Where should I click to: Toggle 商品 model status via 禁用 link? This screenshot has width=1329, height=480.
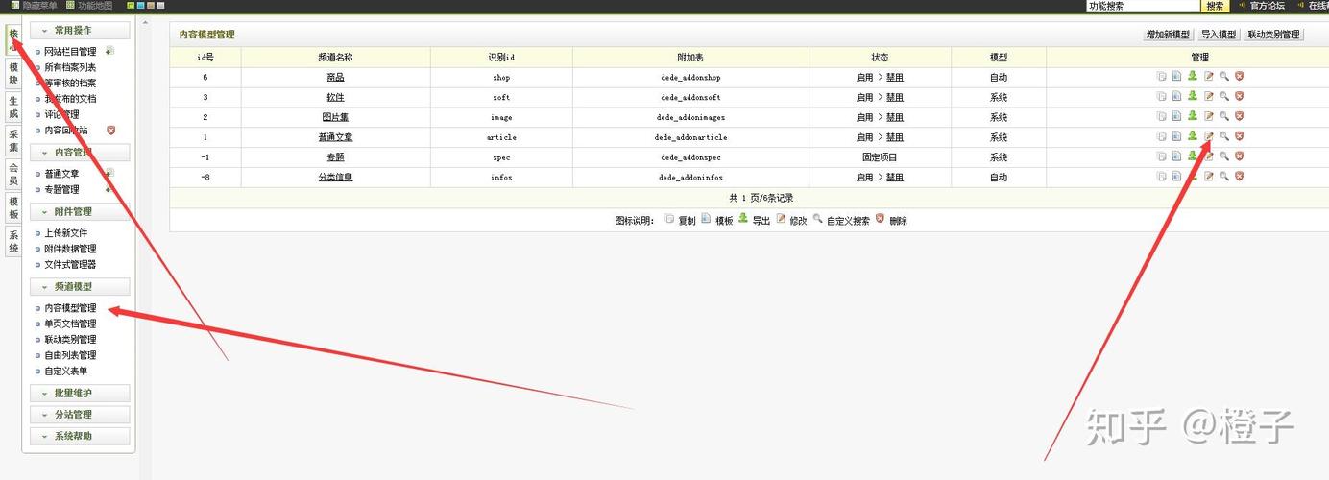(x=894, y=78)
